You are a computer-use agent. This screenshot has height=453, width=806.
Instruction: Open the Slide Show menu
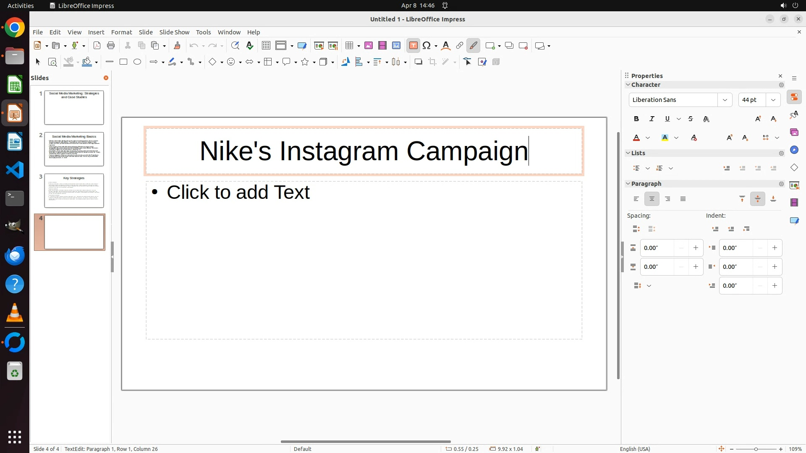pos(174,32)
